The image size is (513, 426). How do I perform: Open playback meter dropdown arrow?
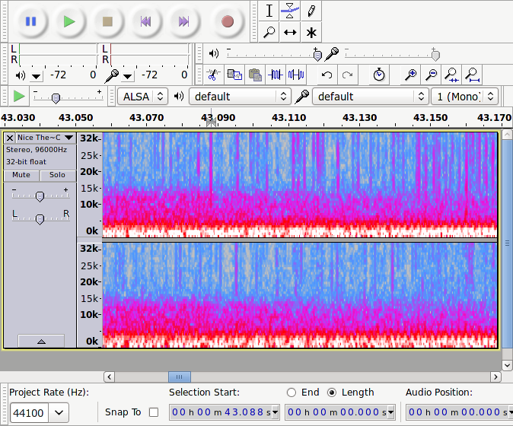[36, 77]
